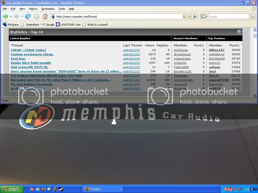
Task: Open the View menu
Action: [22, 9]
